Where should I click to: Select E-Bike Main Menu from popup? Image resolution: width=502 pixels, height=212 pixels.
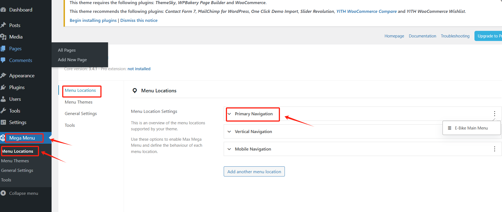(x=471, y=128)
